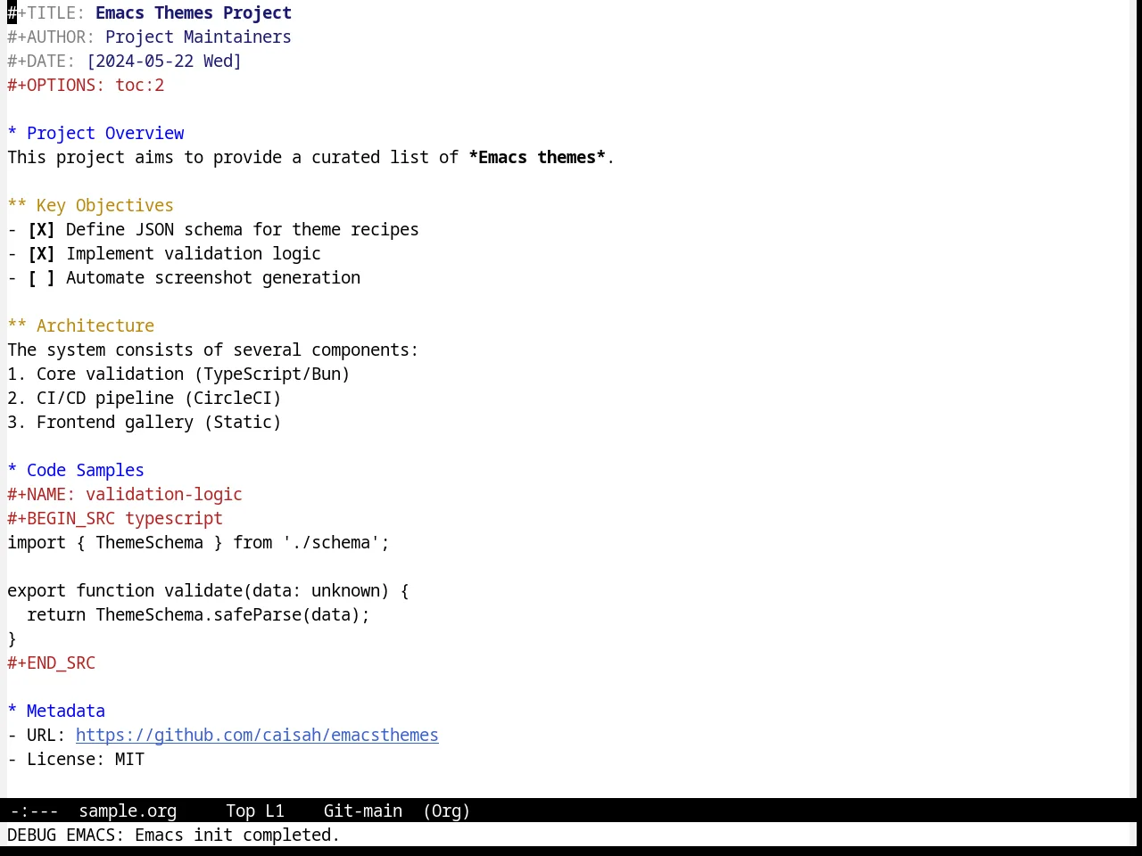Click the 'sample.org' buffer name in mode line
The image size is (1142, 856).
pos(128,811)
